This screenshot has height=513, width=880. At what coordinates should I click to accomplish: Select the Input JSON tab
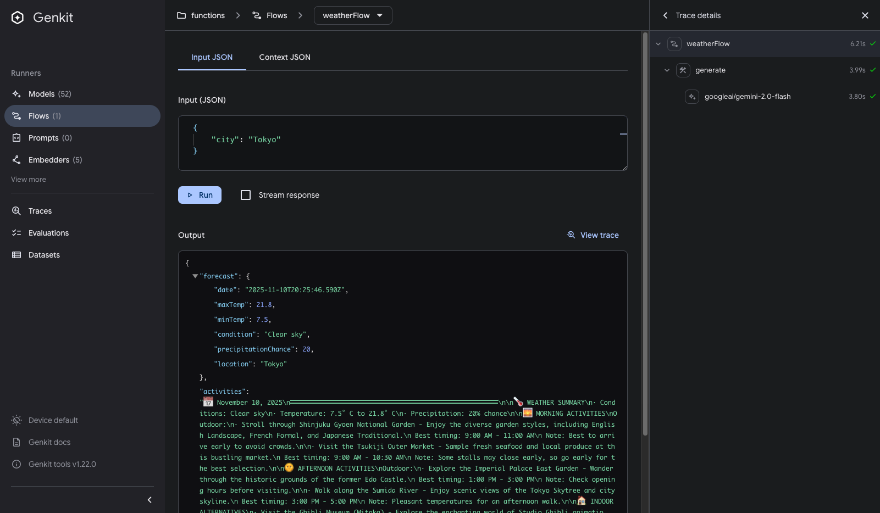click(x=212, y=57)
